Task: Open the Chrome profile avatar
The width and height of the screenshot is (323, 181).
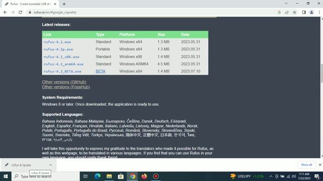Action: [x=311, y=12]
